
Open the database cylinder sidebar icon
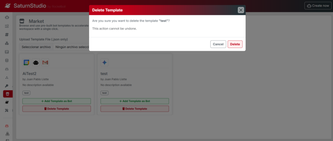[7, 60]
